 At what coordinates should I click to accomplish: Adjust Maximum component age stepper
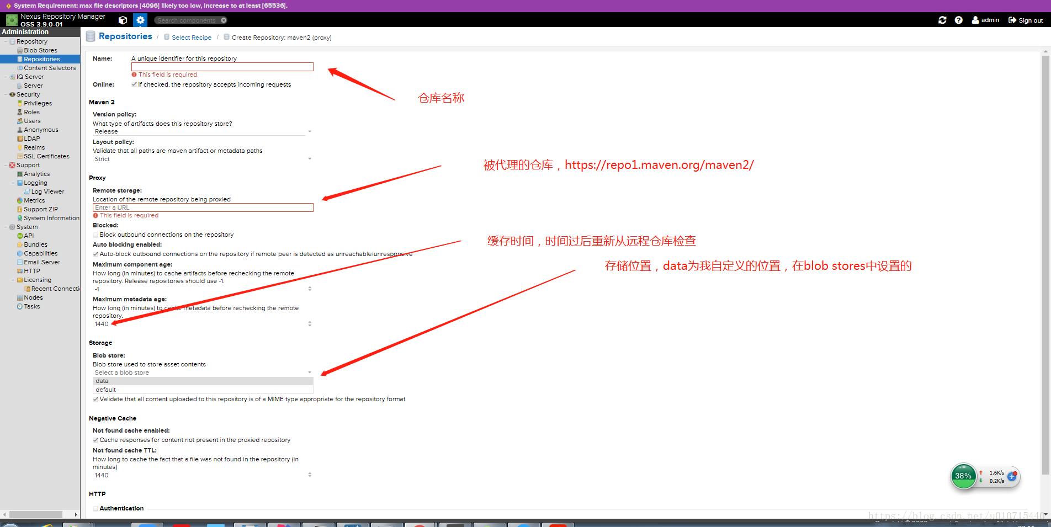(x=310, y=289)
